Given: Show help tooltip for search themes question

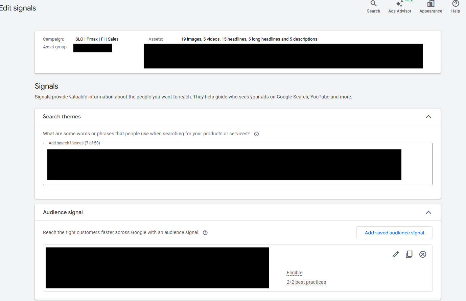Looking at the screenshot, I should pyautogui.click(x=256, y=134).
